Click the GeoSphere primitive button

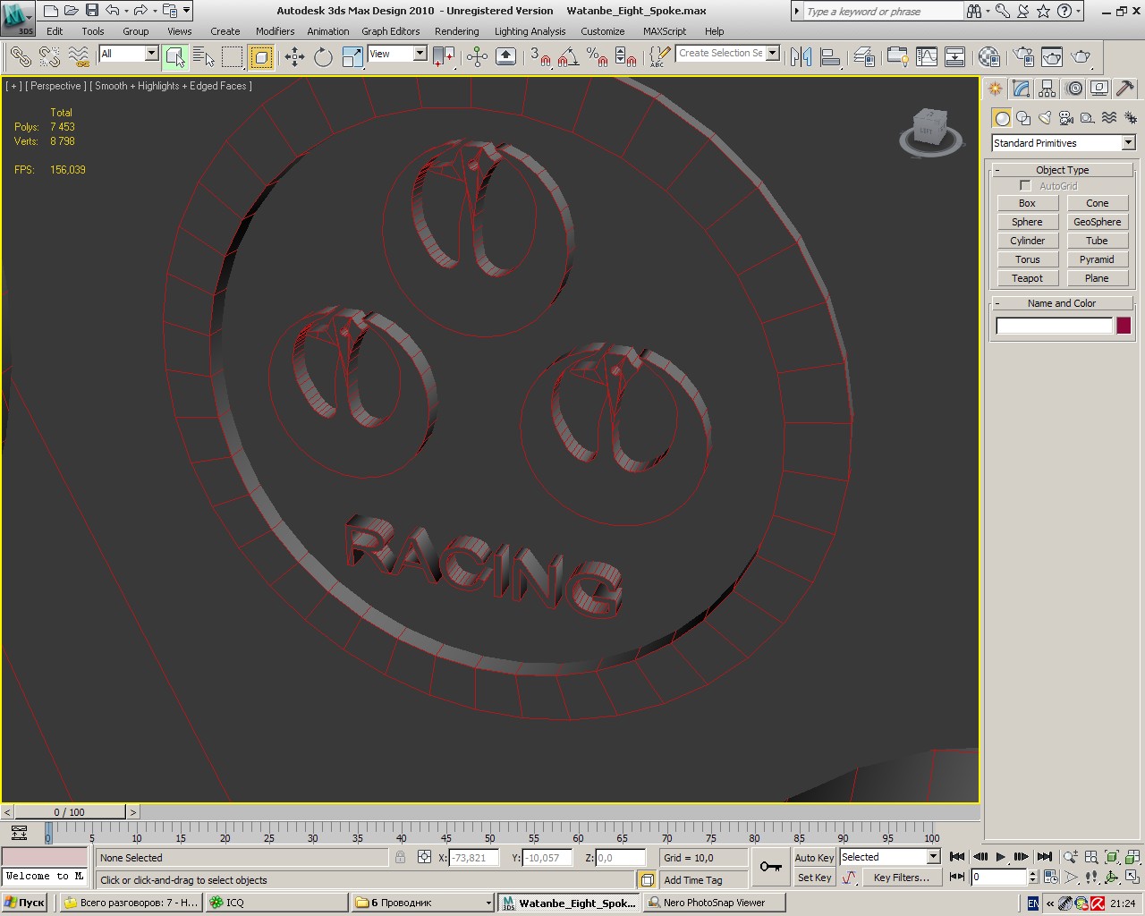1098,222
